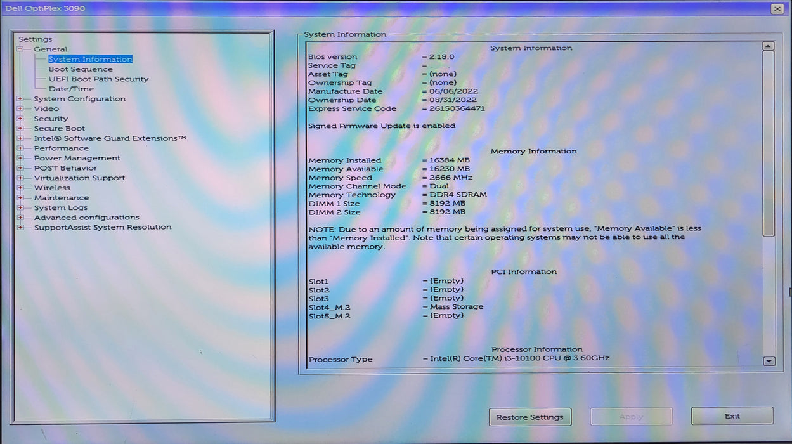Expand the Maintenance node
Screen dimensions: 792x444
point(20,198)
